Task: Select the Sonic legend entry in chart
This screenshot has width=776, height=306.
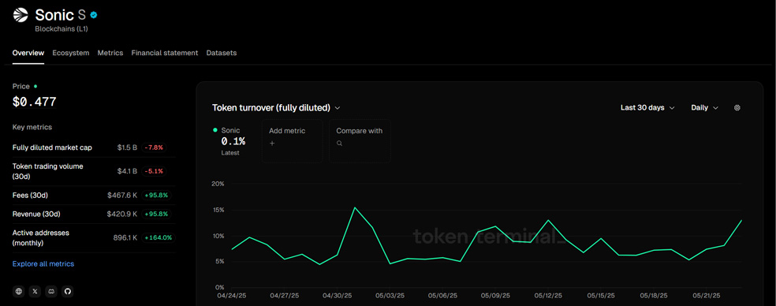Action: [x=229, y=141]
